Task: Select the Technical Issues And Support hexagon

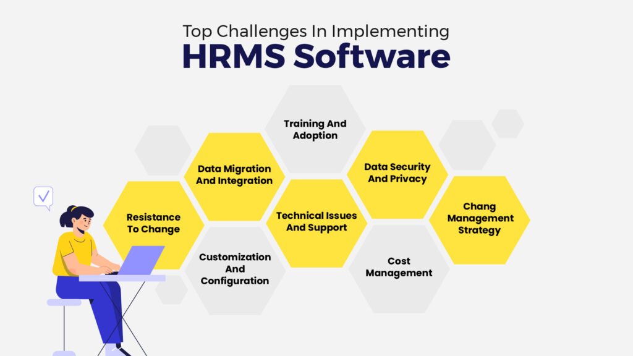Action: [317, 221]
